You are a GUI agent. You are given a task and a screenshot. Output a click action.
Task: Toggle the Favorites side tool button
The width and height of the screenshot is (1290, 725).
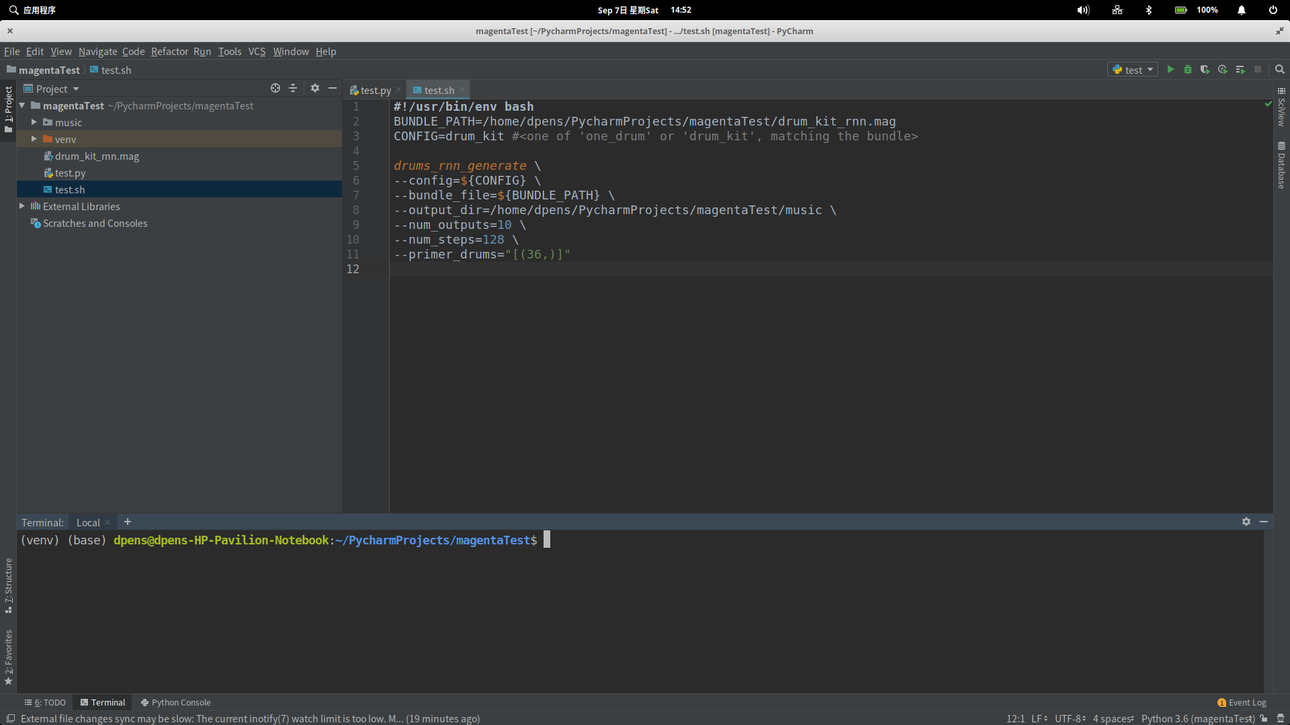8,657
